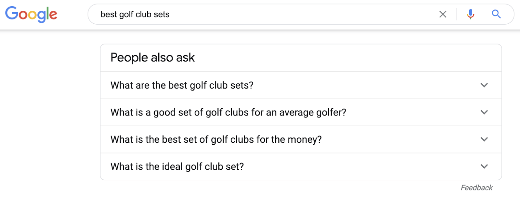Expand chevron for 'What are the best golf club sets?'
The height and width of the screenshot is (205, 520).
click(x=484, y=85)
